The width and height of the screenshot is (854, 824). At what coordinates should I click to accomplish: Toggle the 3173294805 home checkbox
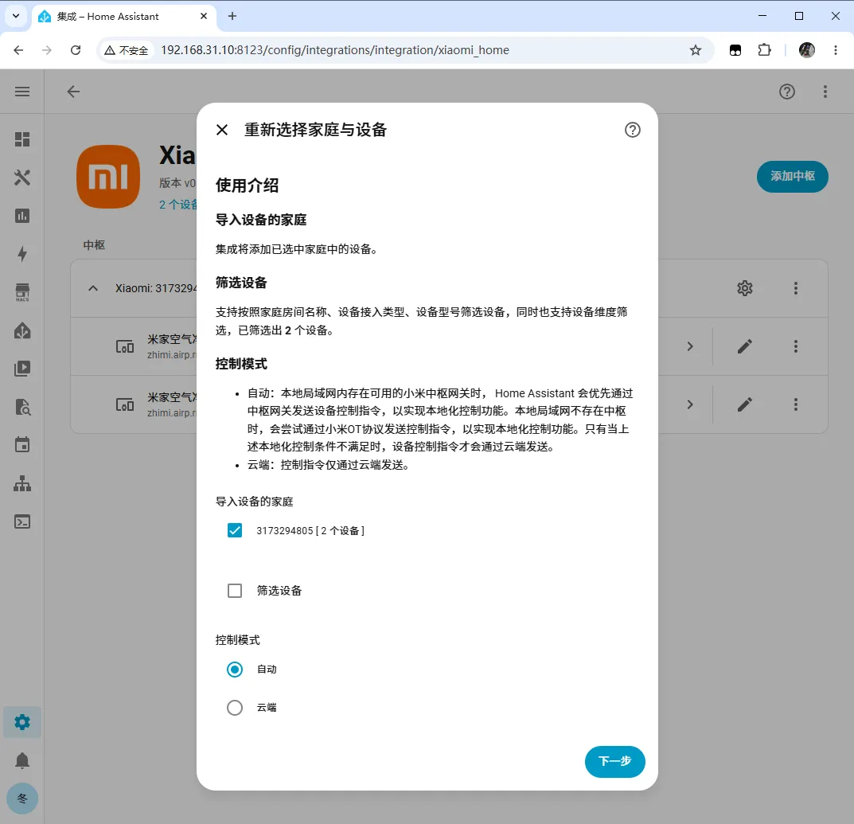235,530
